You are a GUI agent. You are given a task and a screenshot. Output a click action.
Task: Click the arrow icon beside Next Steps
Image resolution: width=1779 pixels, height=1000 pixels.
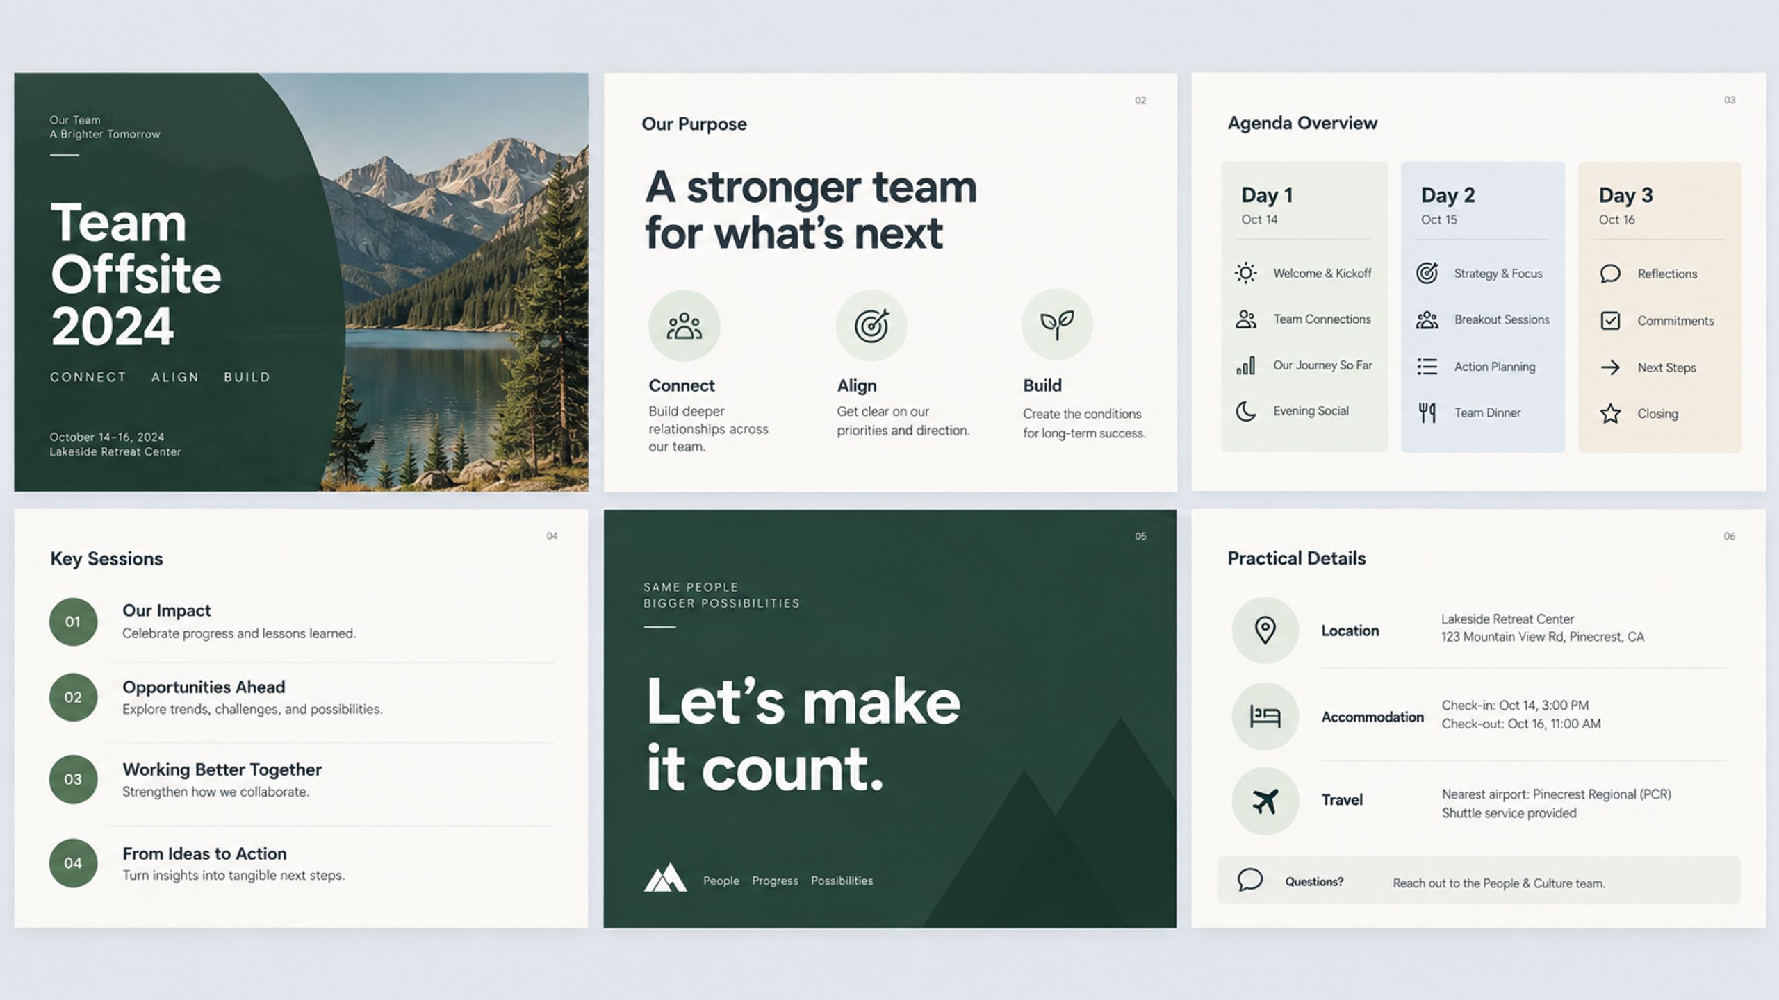pos(1610,367)
